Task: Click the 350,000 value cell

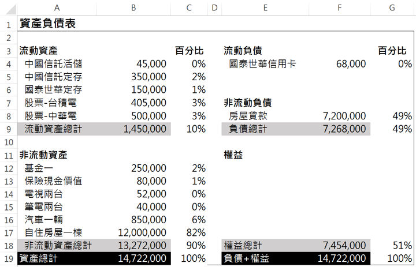Action: tap(133, 77)
